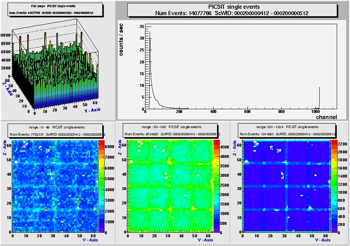Select the 50-300 range 2D detector map
350x246 pixels.
[170, 186]
